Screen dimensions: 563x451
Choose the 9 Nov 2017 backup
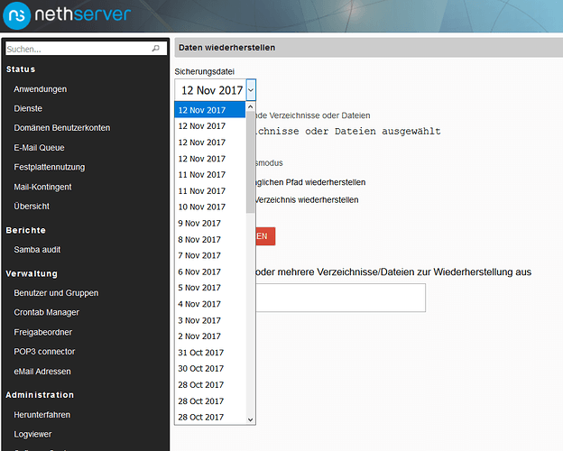click(x=210, y=224)
